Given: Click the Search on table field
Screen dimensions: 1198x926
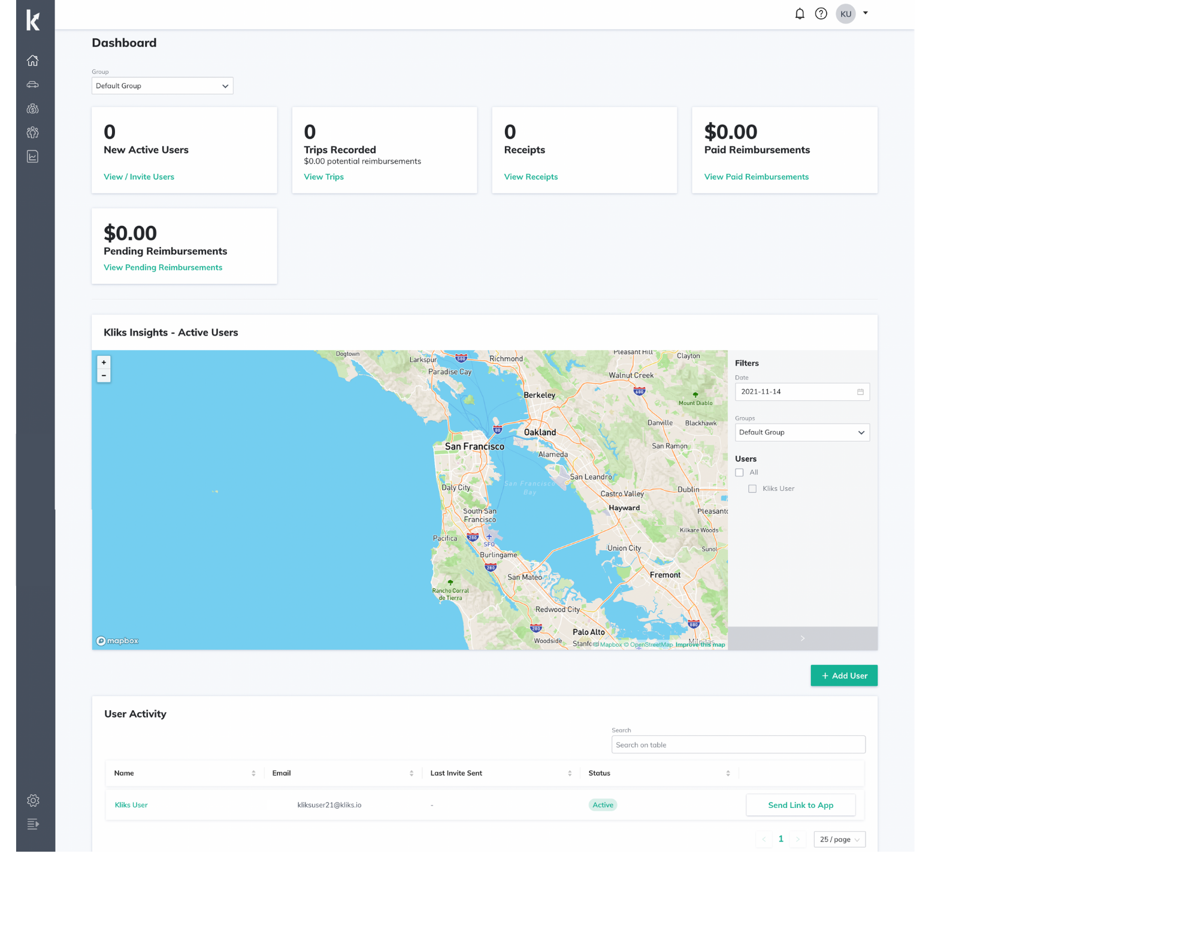Looking at the screenshot, I should (x=738, y=744).
